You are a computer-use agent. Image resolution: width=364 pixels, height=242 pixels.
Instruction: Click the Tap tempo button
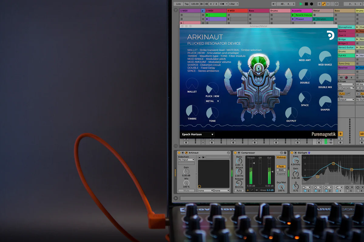(187, 4)
